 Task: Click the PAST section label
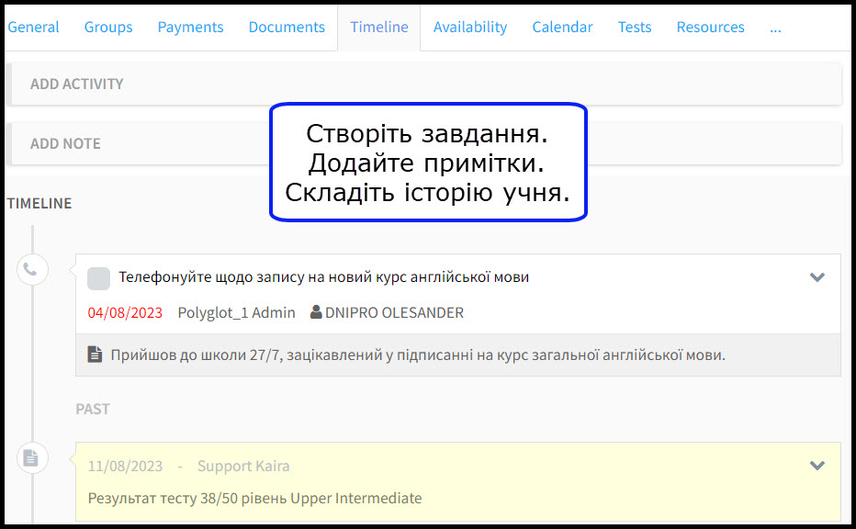point(92,410)
